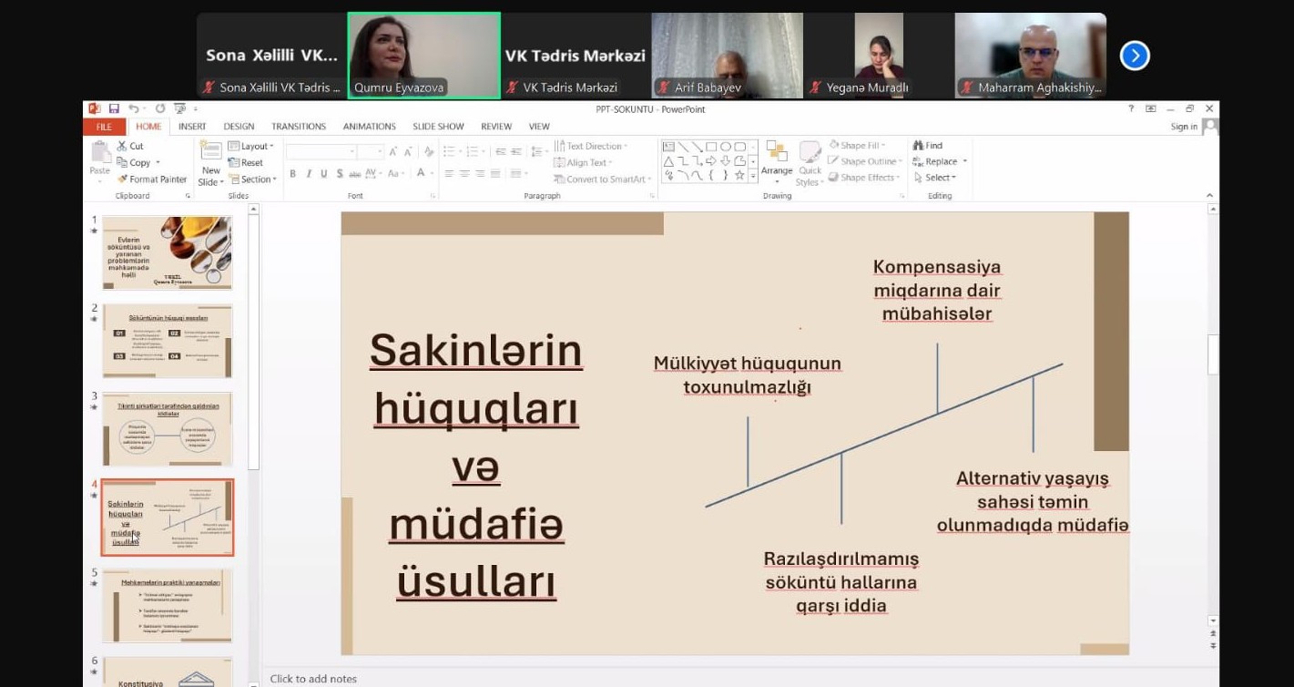Apply italic formatting
This screenshot has width=1294, height=687.
click(x=308, y=173)
